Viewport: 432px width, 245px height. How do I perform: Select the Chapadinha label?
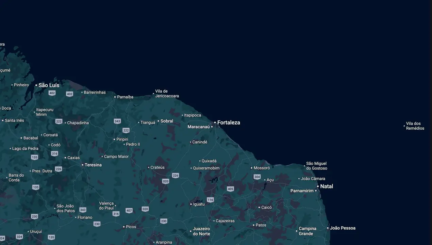(78, 123)
